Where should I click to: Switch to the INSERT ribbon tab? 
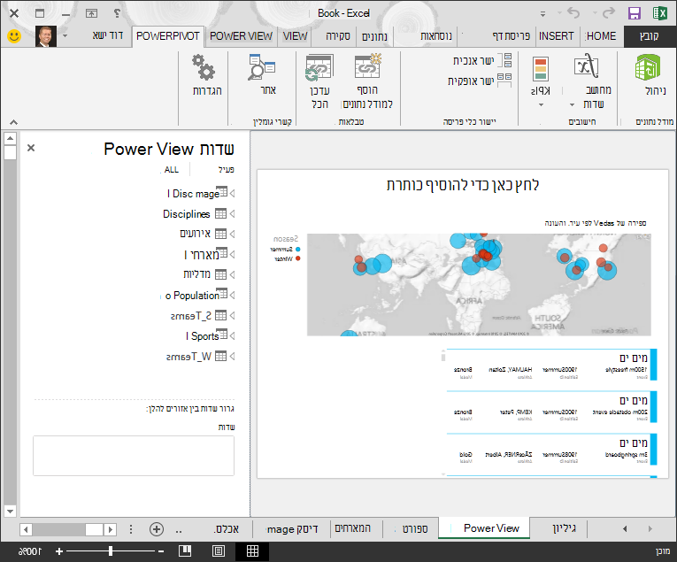tap(556, 36)
